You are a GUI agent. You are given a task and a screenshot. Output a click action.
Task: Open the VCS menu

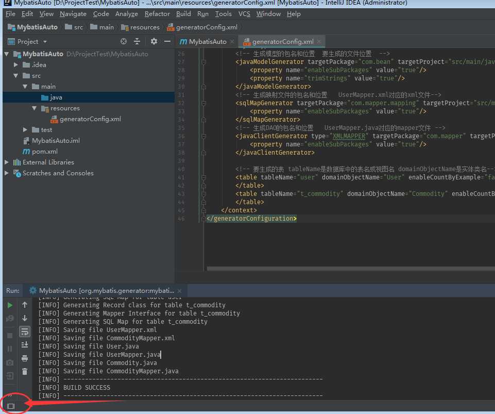(244, 14)
